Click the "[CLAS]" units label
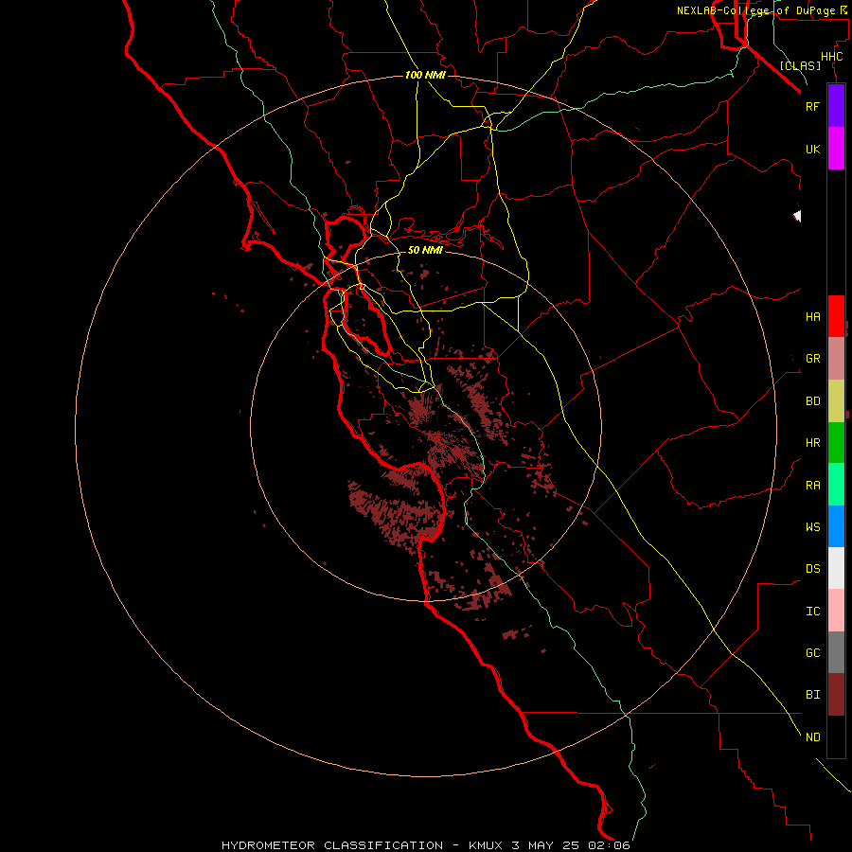Image resolution: width=852 pixels, height=852 pixels. tap(800, 65)
